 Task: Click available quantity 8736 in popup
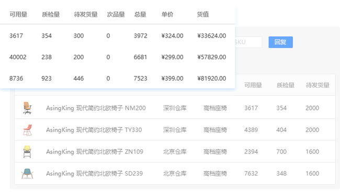(x=16, y=78)
